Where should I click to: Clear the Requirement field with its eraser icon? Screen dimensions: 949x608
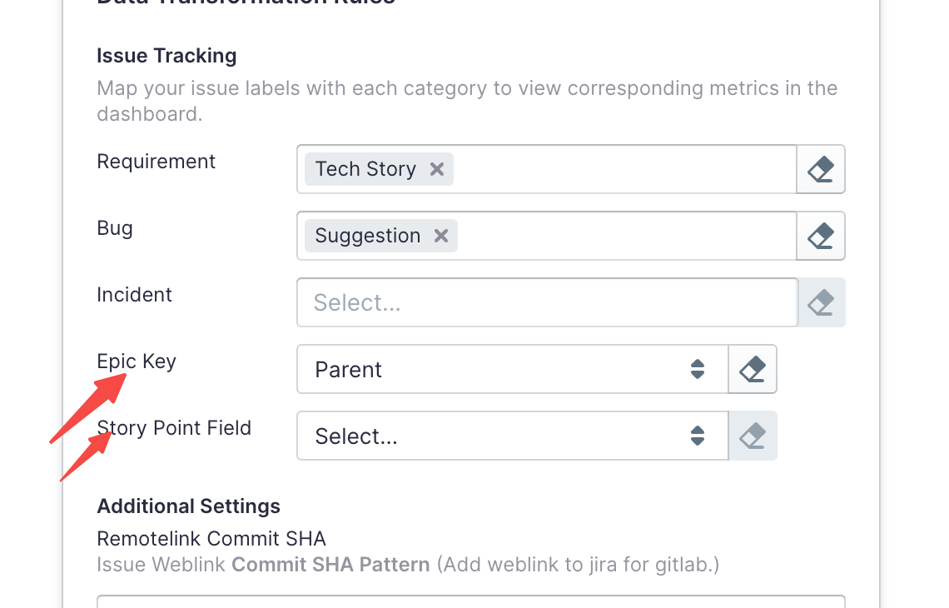click(821, 169)
